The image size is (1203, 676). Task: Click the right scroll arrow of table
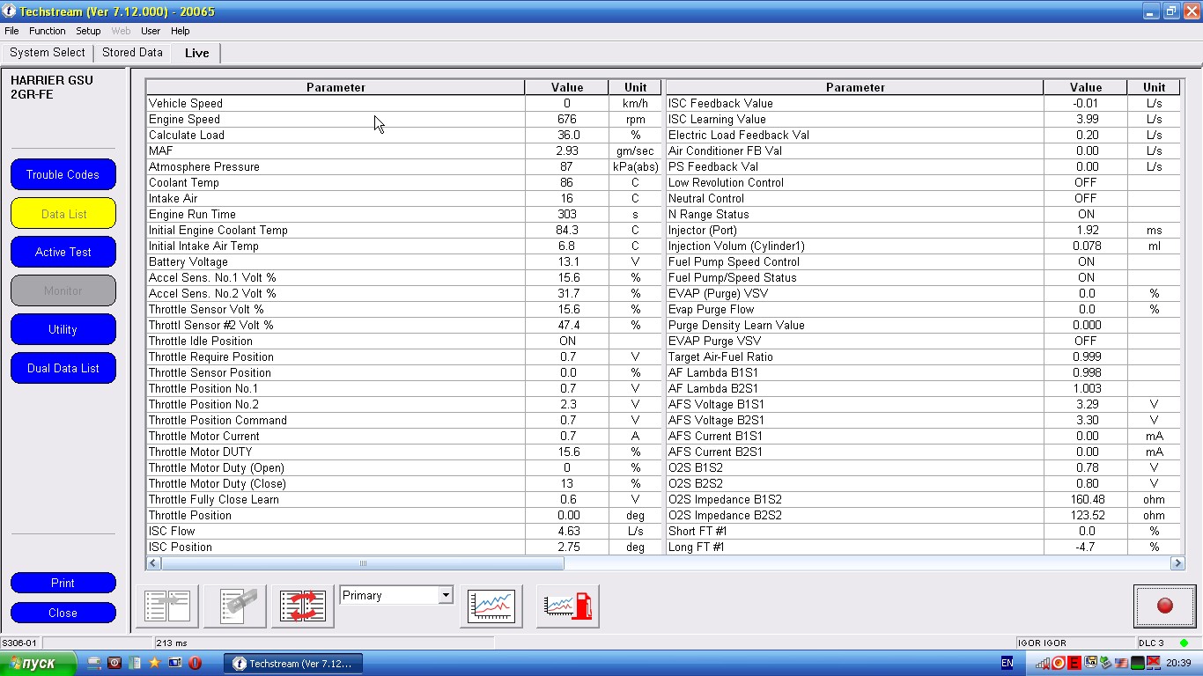(1177, 563)
